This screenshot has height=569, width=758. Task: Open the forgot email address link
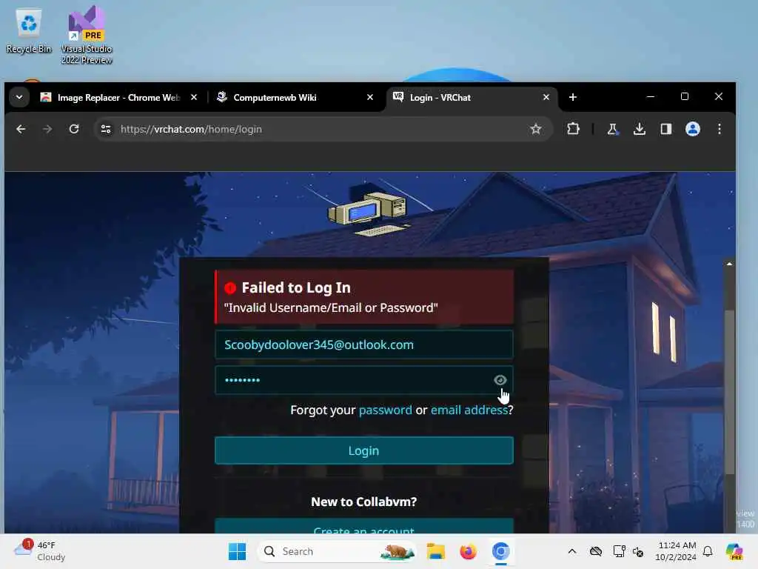pos(469,410)
